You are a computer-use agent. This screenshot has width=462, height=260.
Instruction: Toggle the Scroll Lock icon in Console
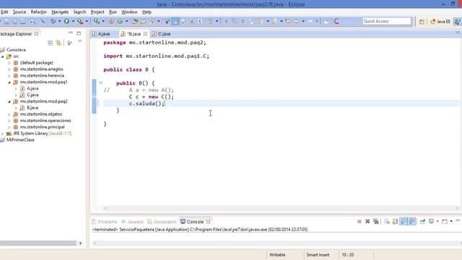point(395,222)
